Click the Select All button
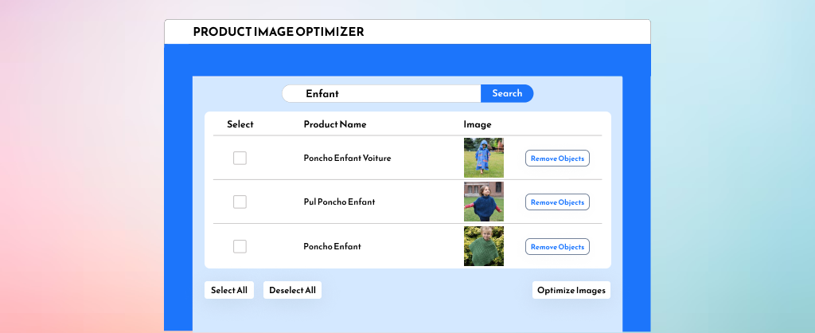The width and height of the screenshot is (815, 333). tap(229, 290)
